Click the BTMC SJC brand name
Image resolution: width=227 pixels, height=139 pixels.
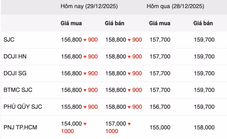click(18, 90)
